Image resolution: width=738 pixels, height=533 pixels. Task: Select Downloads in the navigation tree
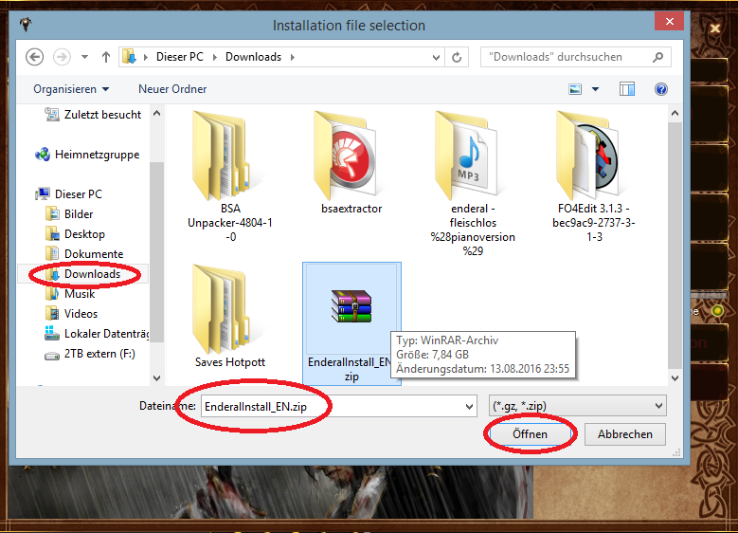(92, 274)
